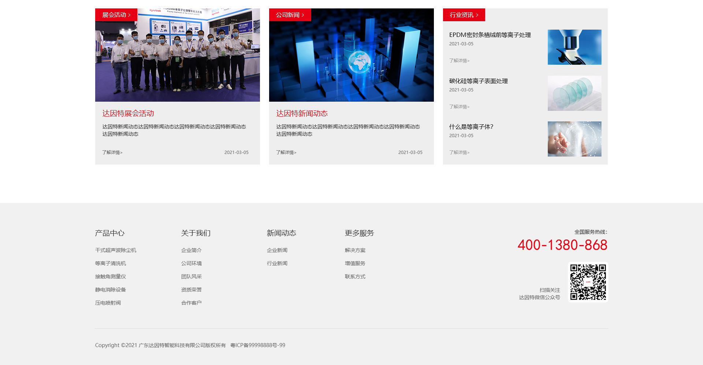This screenshot has width=703, height=365.
Task: Open the silicon carbide wafers thumbnail
Action: 574,93
